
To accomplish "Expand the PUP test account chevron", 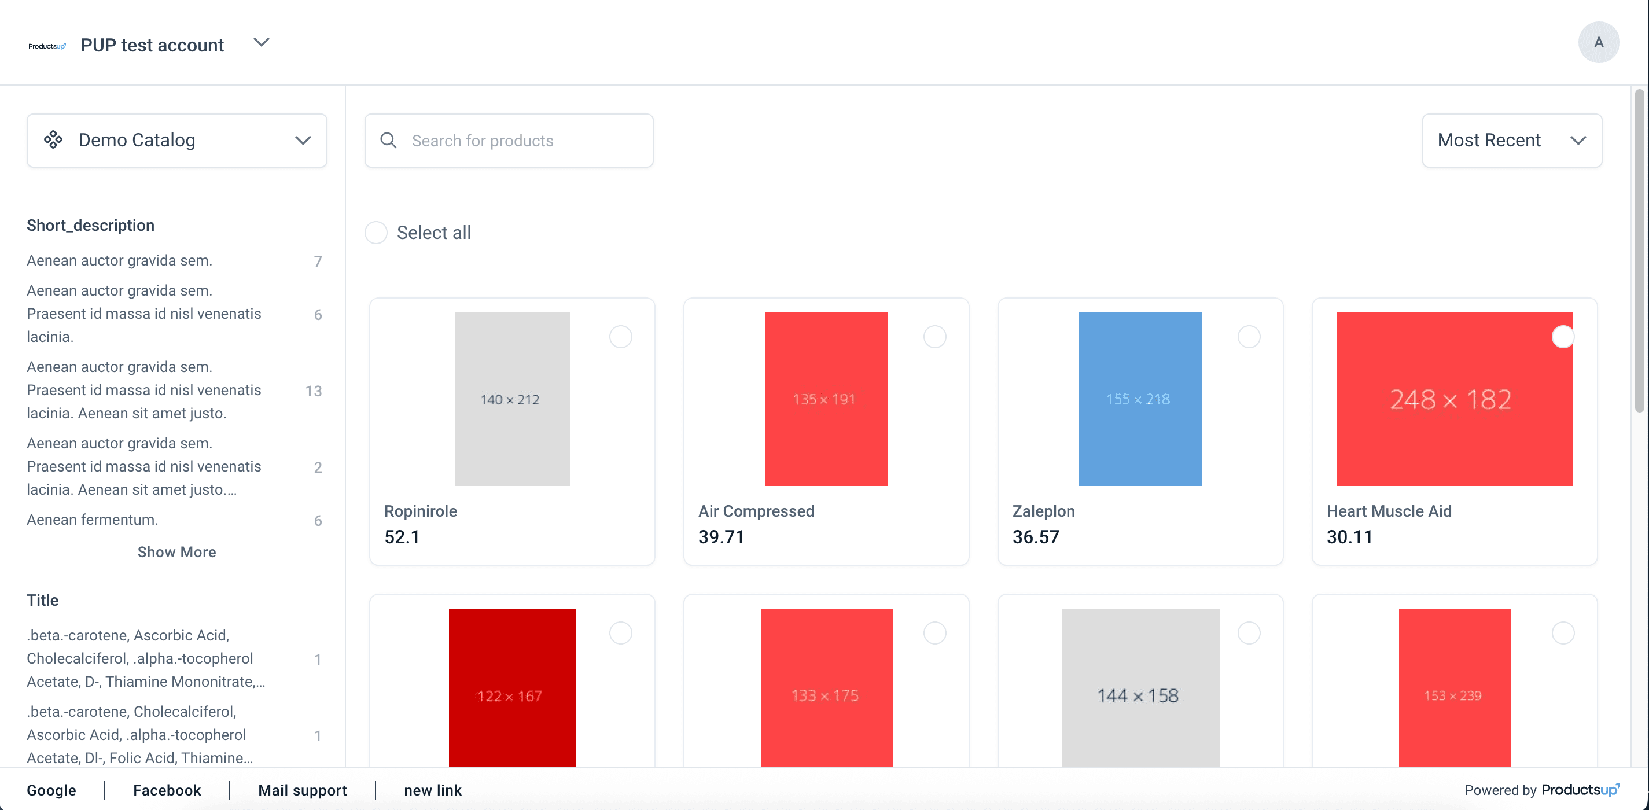I will [x=261, y=43].
